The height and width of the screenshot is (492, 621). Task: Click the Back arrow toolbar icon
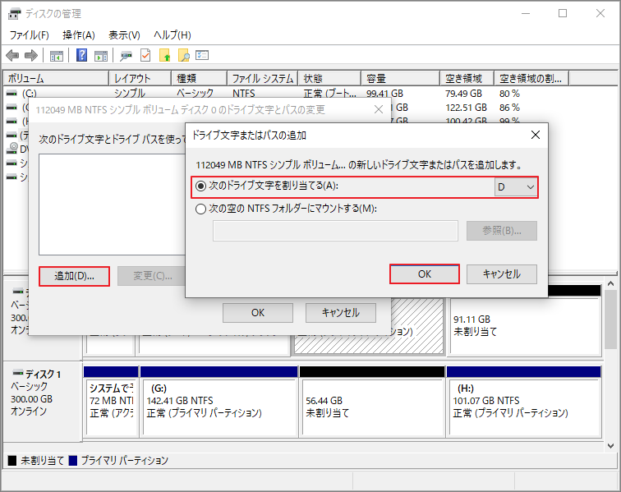tap(12, 56)
